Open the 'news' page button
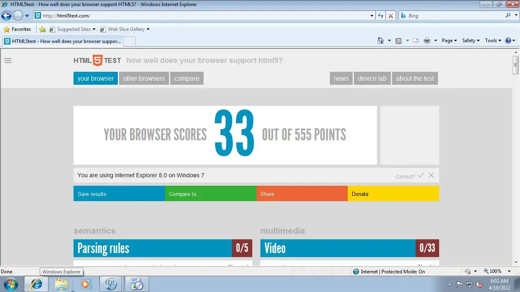This screenshot has height=292, width=520. click(x=341, y=78)
